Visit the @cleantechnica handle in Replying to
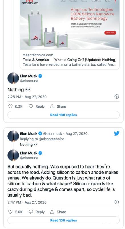The width and height of the screenshot is (125, 229). [51, 139]
